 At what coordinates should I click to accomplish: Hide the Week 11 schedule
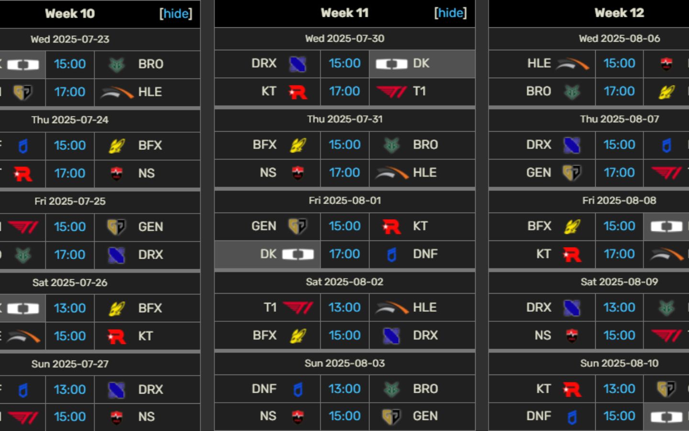(x=450, y=13)
